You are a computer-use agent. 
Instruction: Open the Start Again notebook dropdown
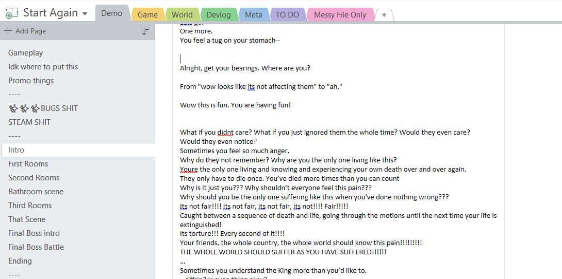pyautogui.click(x=85, y=14)
